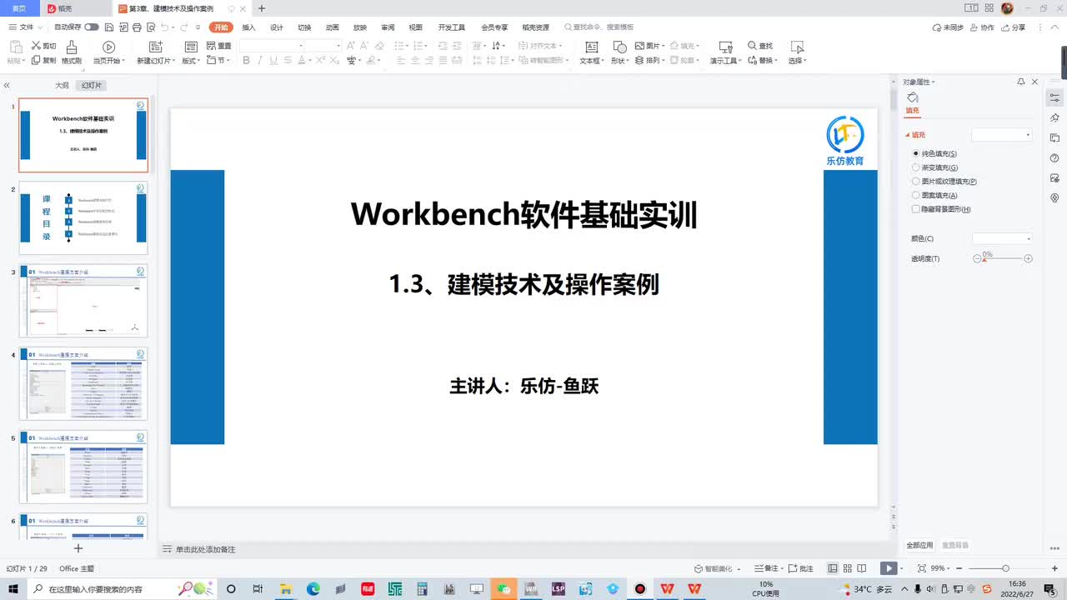This screenshot has height=600, width=1067.
Task: Switch to Transitions (切换) ribbon tab
Action: point(304,27)
